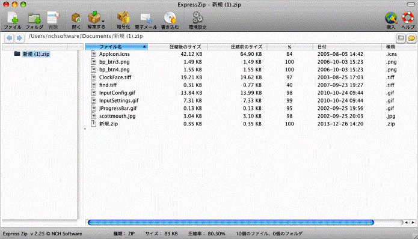This screenshot has width=418, height=239.
Task: Click the scroll left arrow of file list
Action: (406, 222)
